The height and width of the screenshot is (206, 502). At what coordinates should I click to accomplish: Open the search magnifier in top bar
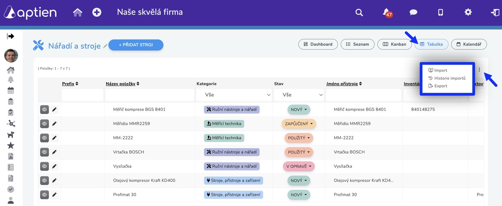tap(359, 13)
